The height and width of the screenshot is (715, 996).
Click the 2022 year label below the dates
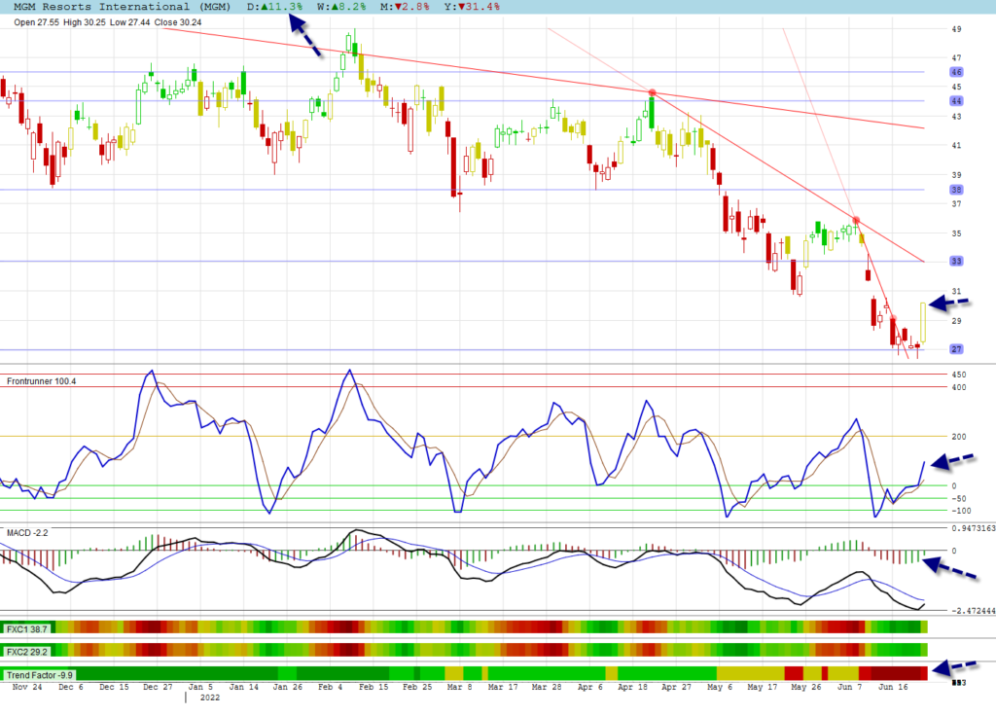[x=210, y=697]
